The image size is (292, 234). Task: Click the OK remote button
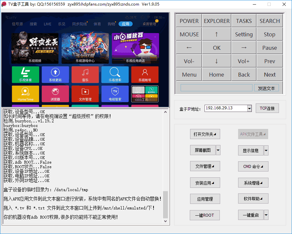(x=217, y=47)
